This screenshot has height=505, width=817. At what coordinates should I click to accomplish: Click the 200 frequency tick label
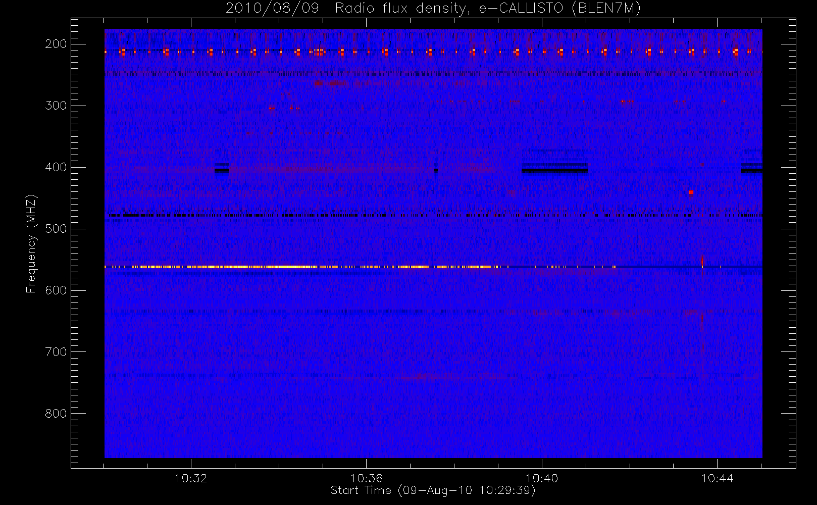pyautogui.click(x=56, y=44)
